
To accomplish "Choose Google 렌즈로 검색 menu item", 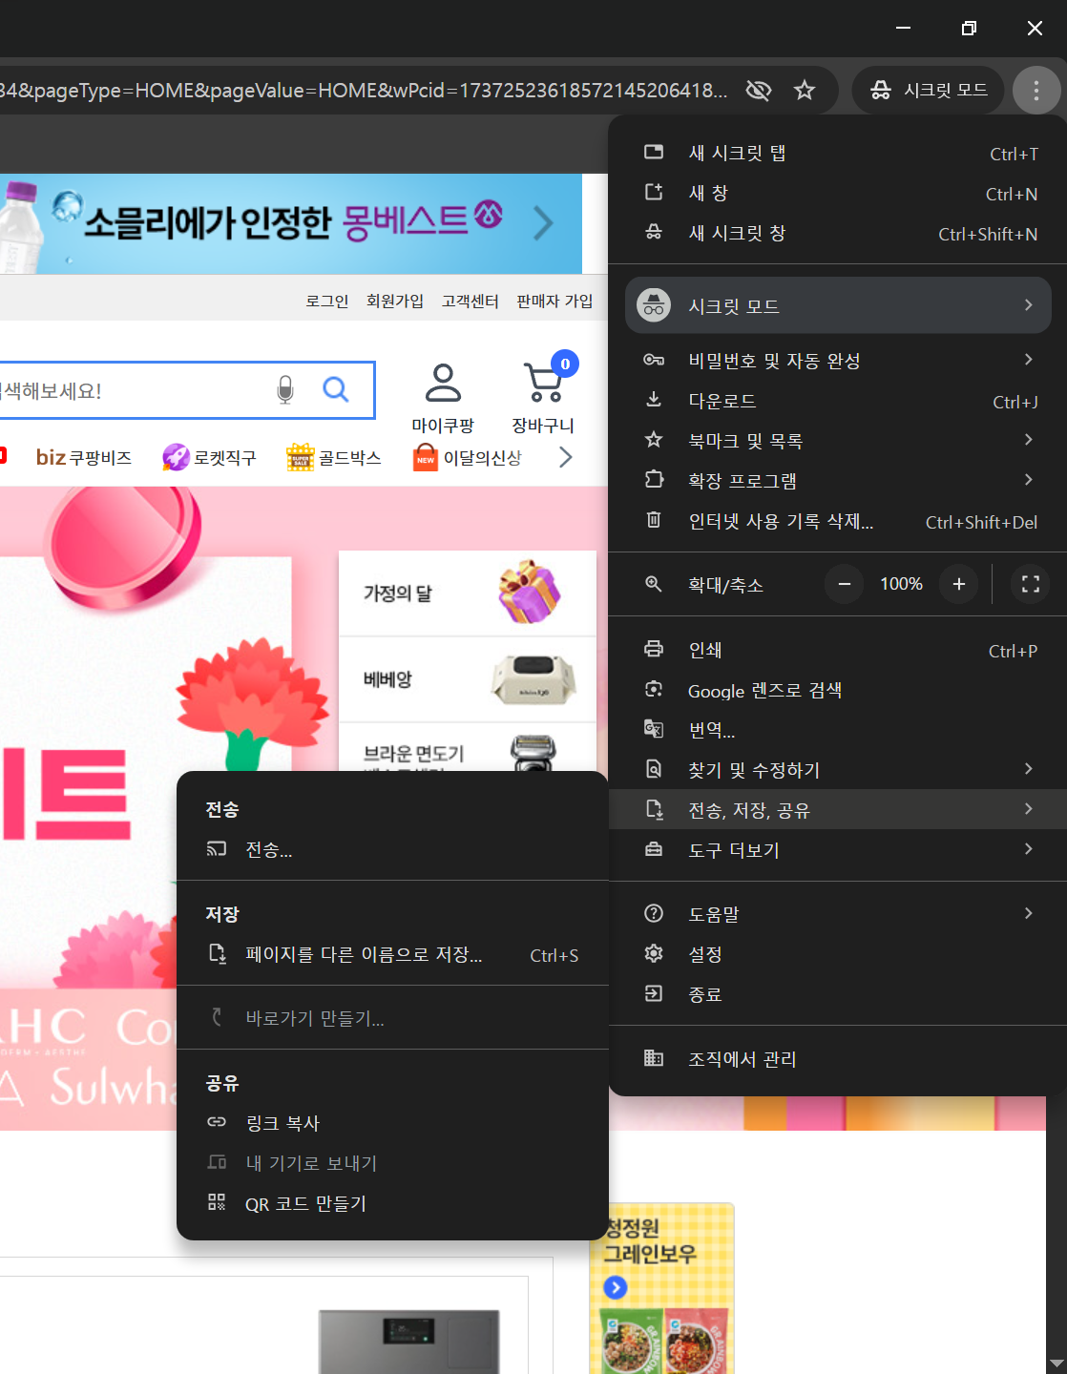I will coord(837,690).
